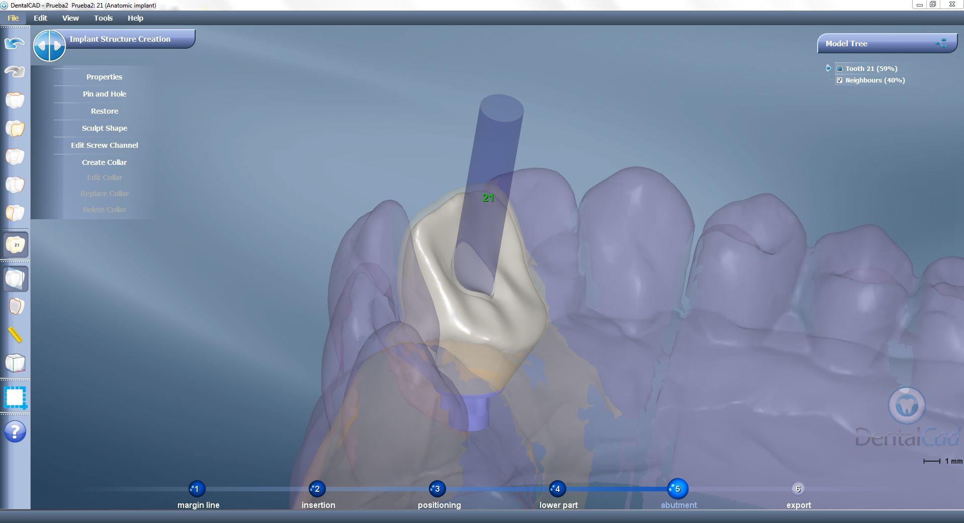964x523 pixels.
Task: Enable the Tooth 21 visibility checkbox
Action: pyautogui.click(x=839, y=68)
